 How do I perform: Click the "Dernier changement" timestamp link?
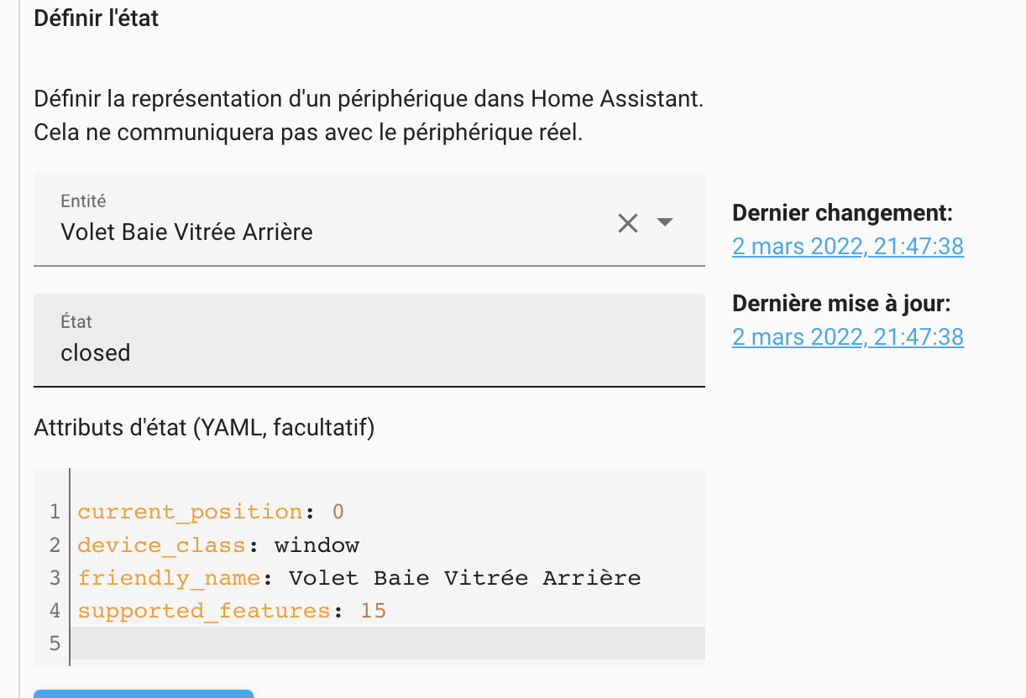pyautogui.click(x=847, y=246)
